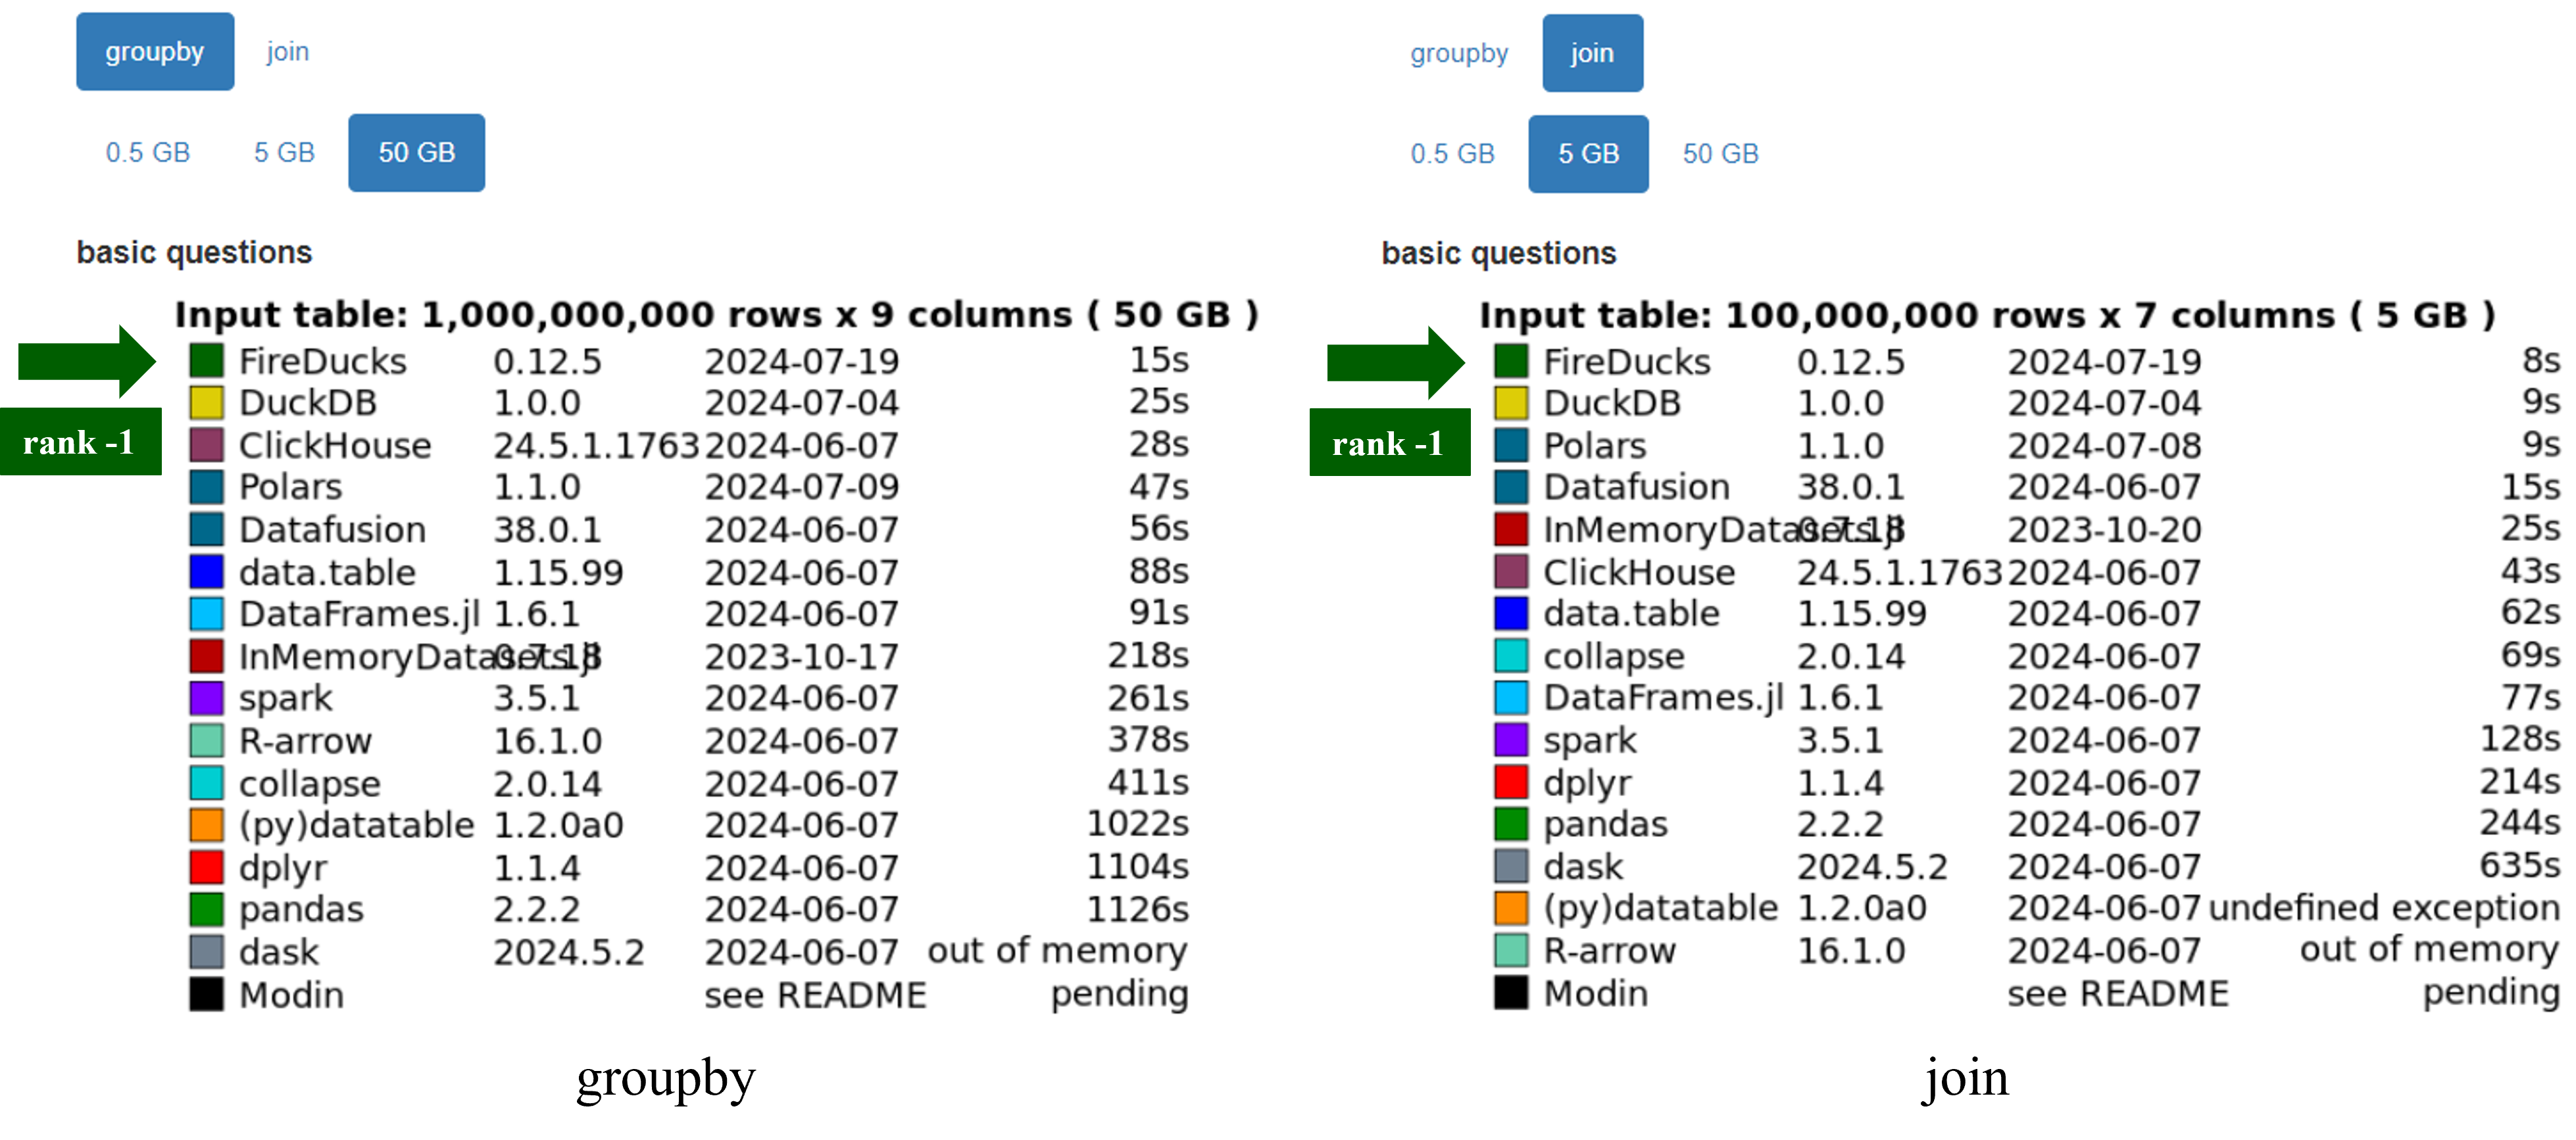Click the FireDucks green legend square
This screenshot has width=2576, height=1140.
[x=207, y=361]
